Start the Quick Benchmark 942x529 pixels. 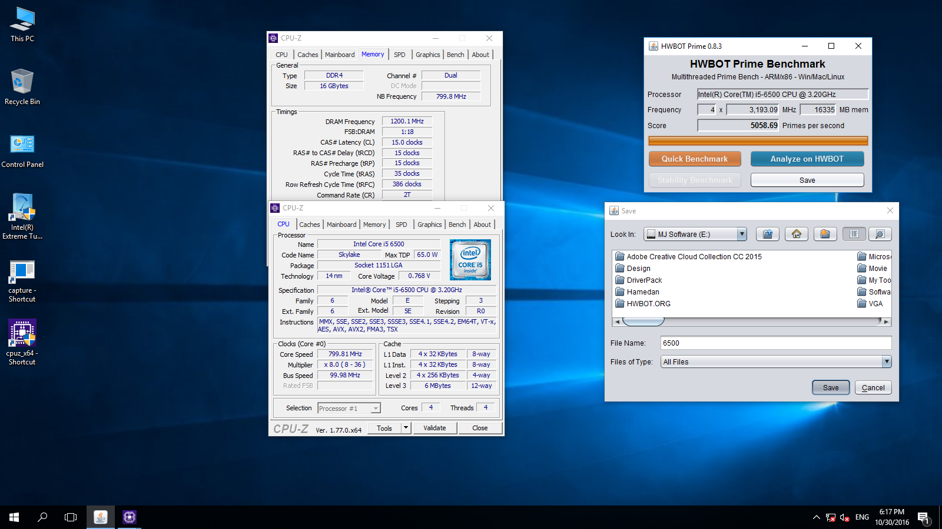point(695,159)
